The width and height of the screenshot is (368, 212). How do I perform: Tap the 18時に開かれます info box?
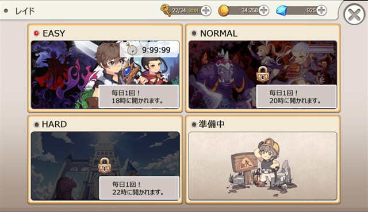click(139, 96)
